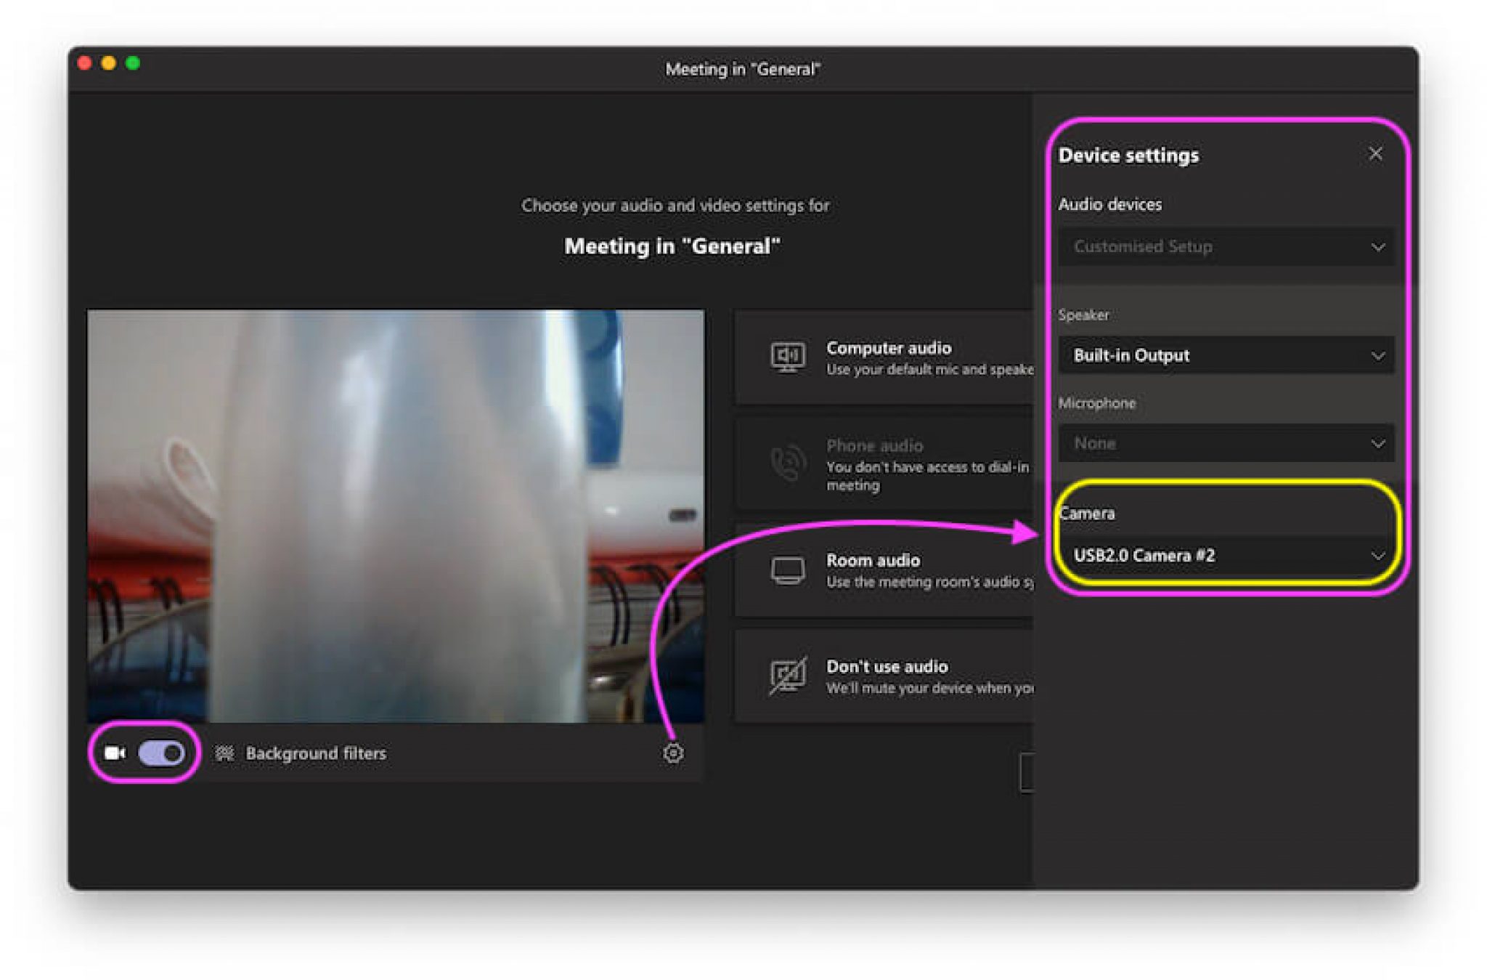The image size is (1487, 980).
Task: Click the Phone audio handset icon
Action: click(787, 463)
